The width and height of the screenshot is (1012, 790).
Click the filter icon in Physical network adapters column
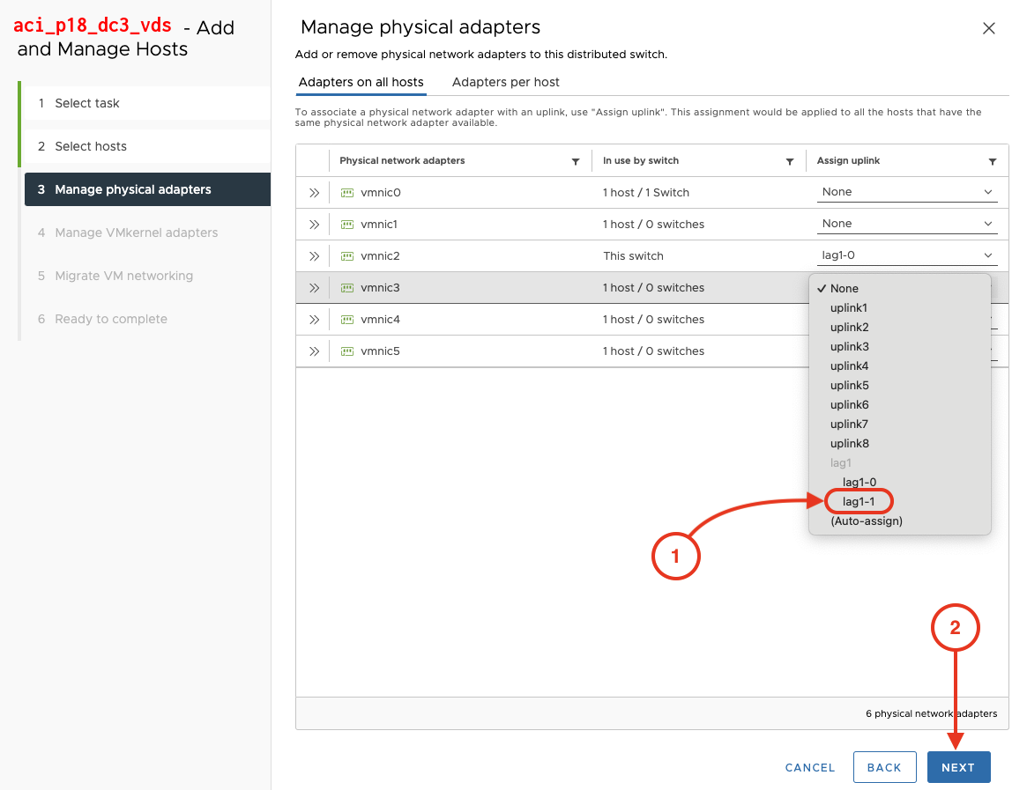(x=576, y=162)
